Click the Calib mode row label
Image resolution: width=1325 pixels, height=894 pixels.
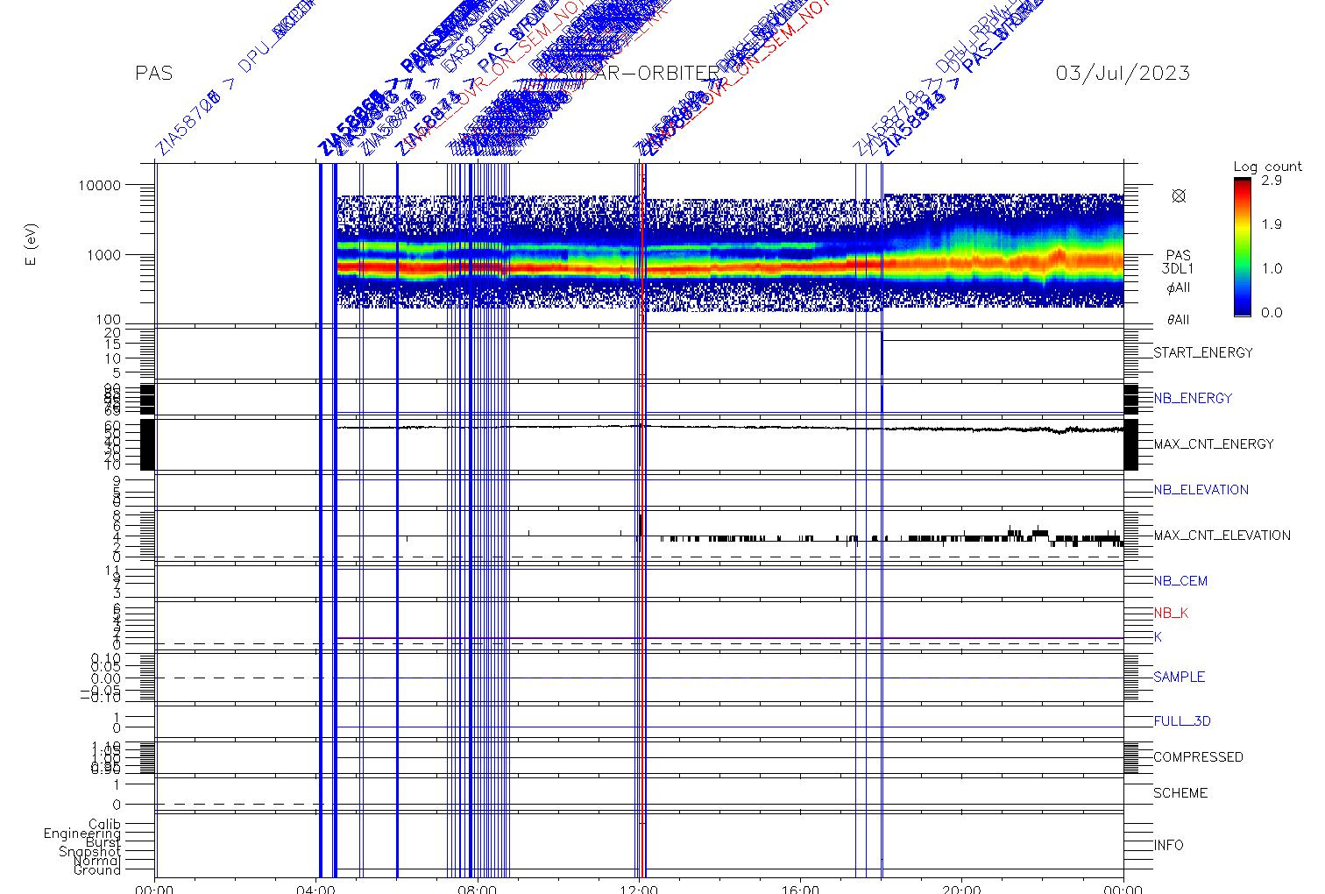pyautogui.click(x=104, y=824)
